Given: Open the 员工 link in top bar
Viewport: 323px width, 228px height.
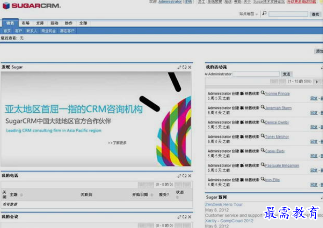Looking at the screenshot, I should coord(202,1).
